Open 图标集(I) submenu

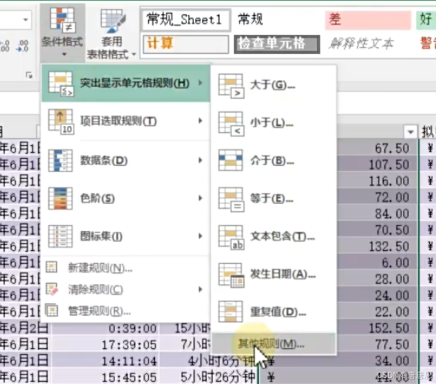[125, 236]
